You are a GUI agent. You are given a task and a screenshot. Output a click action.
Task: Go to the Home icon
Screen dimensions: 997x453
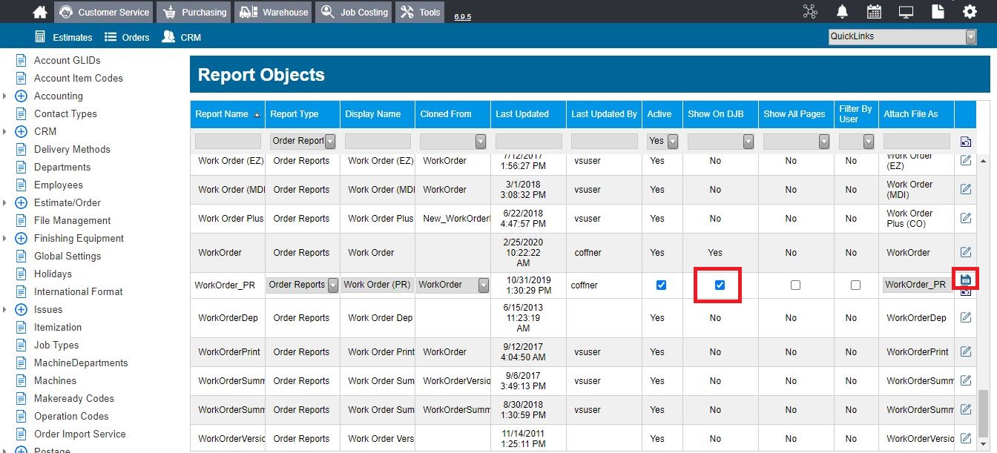click(40, 12)
